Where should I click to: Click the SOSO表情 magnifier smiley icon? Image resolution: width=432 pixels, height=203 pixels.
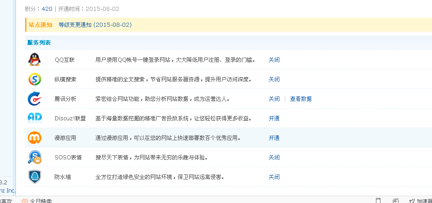[35, 157]
